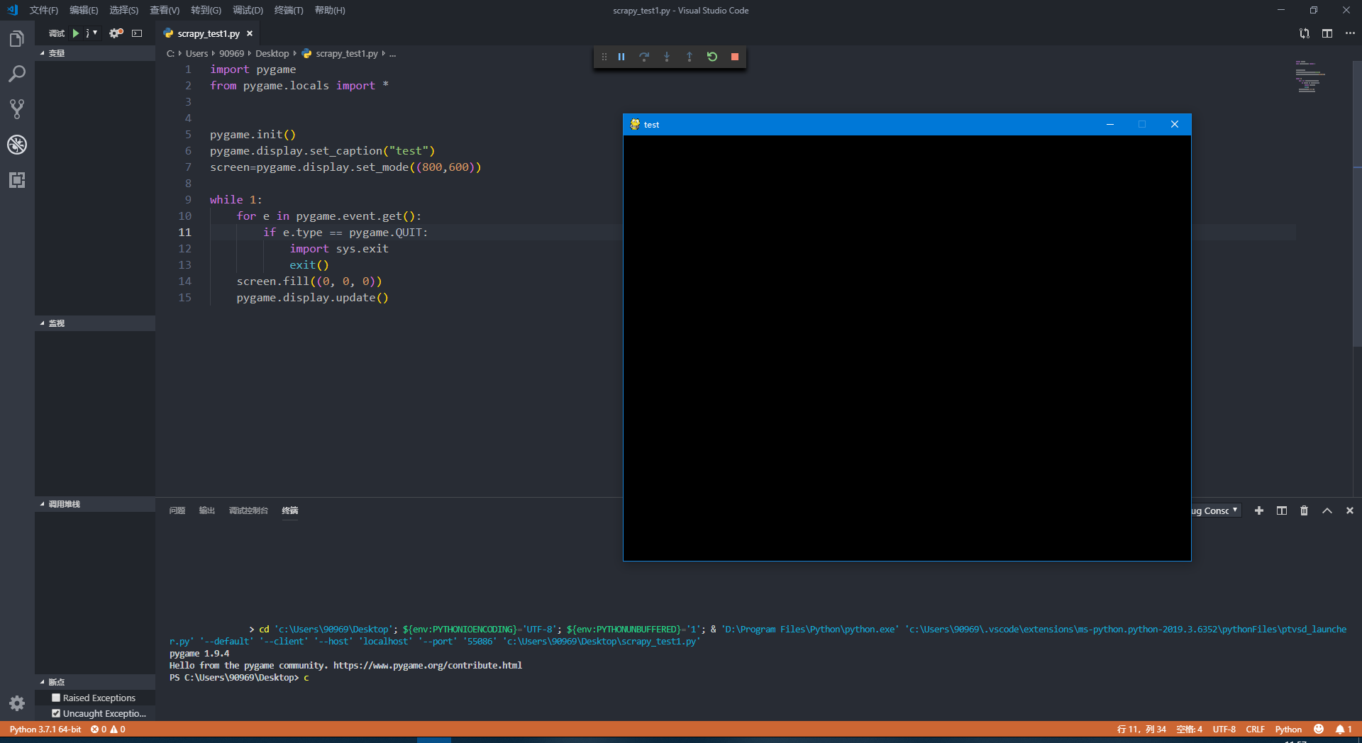Screen dimensions: 1362x743
Task: Open the 调试(D) menu
Action: [x=248, y=10]
